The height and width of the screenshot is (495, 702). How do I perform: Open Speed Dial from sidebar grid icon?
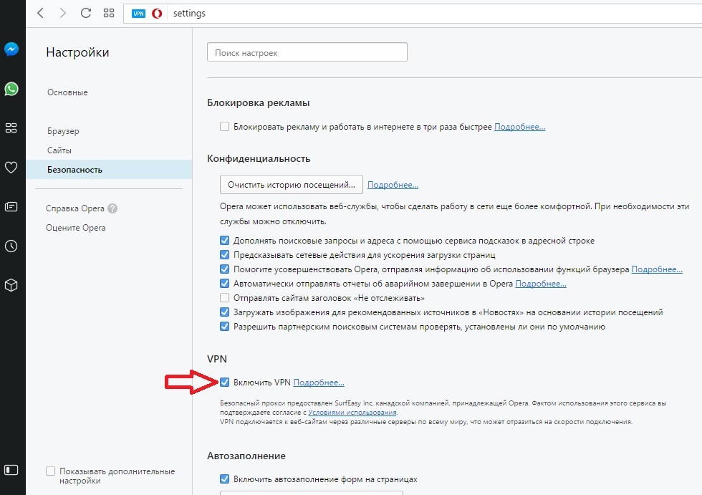pyautogui.click(x=11, y=128)
